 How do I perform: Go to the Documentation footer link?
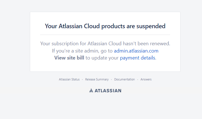(124, 79)
